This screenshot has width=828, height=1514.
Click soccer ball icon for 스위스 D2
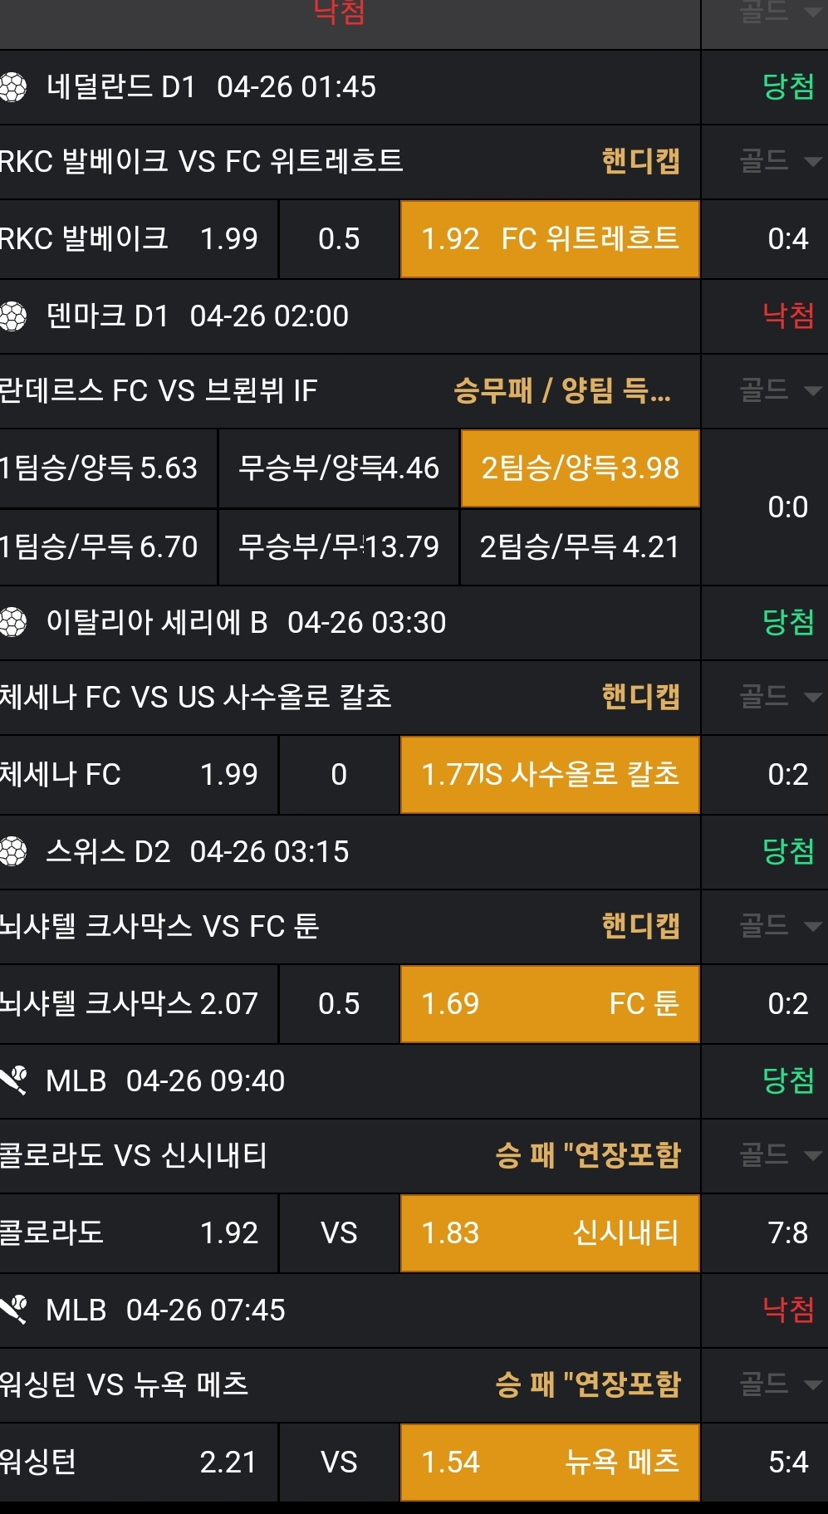click(x=13, y=852)
